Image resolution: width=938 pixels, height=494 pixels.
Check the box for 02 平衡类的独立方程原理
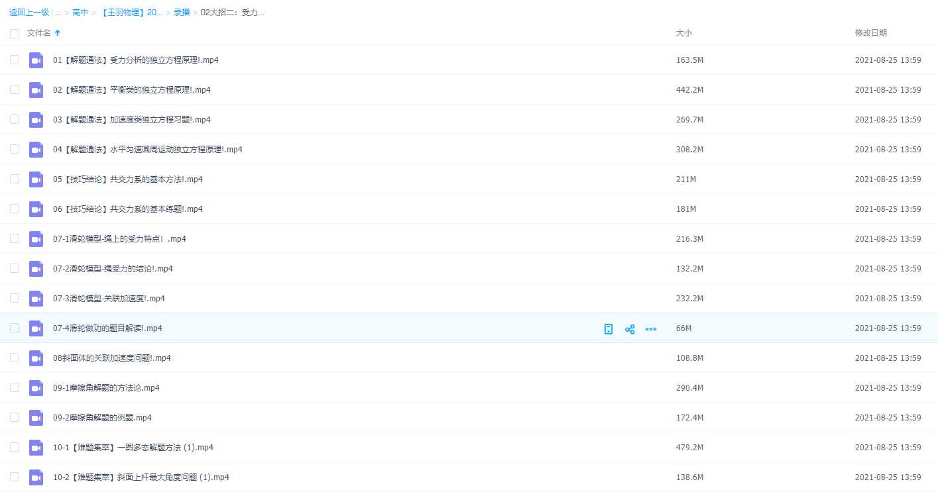coord(15,89)
